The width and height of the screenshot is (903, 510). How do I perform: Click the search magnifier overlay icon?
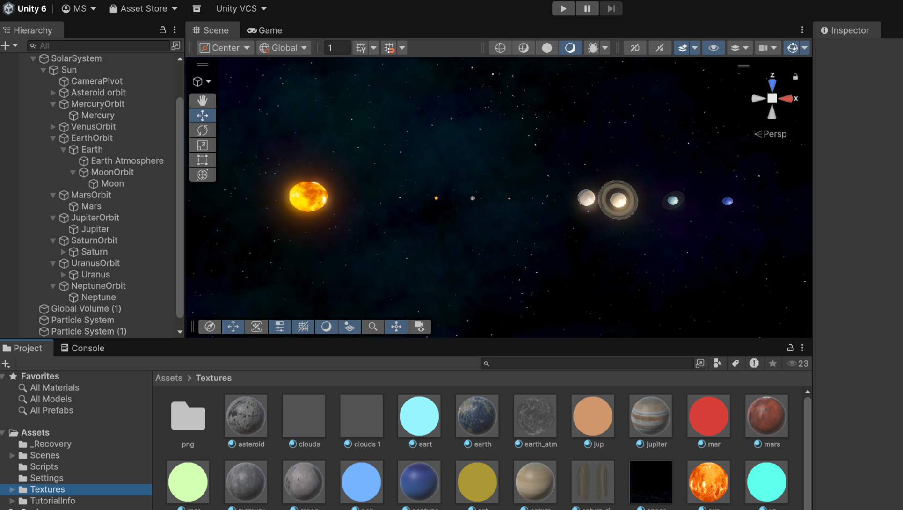[x=372, y=327]
